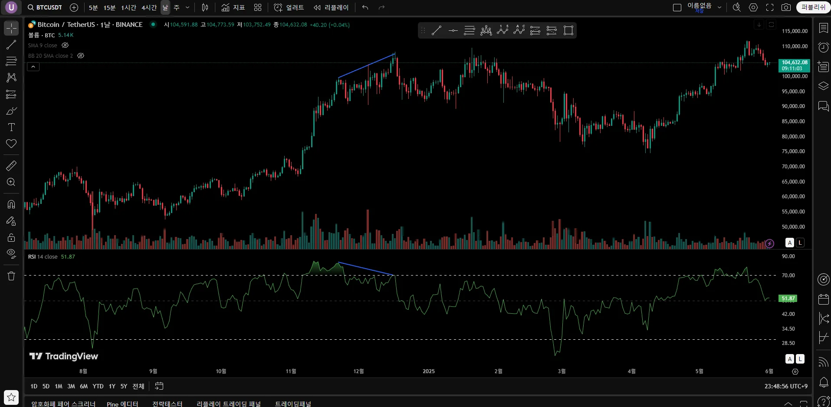Image resolution: width=831 pixels, height=407 pixels.
Task: Collapse the indicator legend chevron
Action: [x=33, y=66]
